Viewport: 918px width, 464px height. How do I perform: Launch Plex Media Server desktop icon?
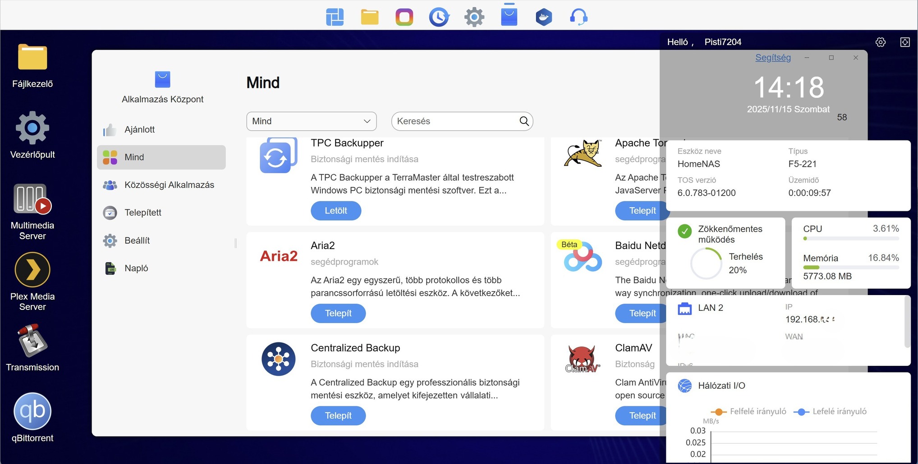[x=32, y=282]
